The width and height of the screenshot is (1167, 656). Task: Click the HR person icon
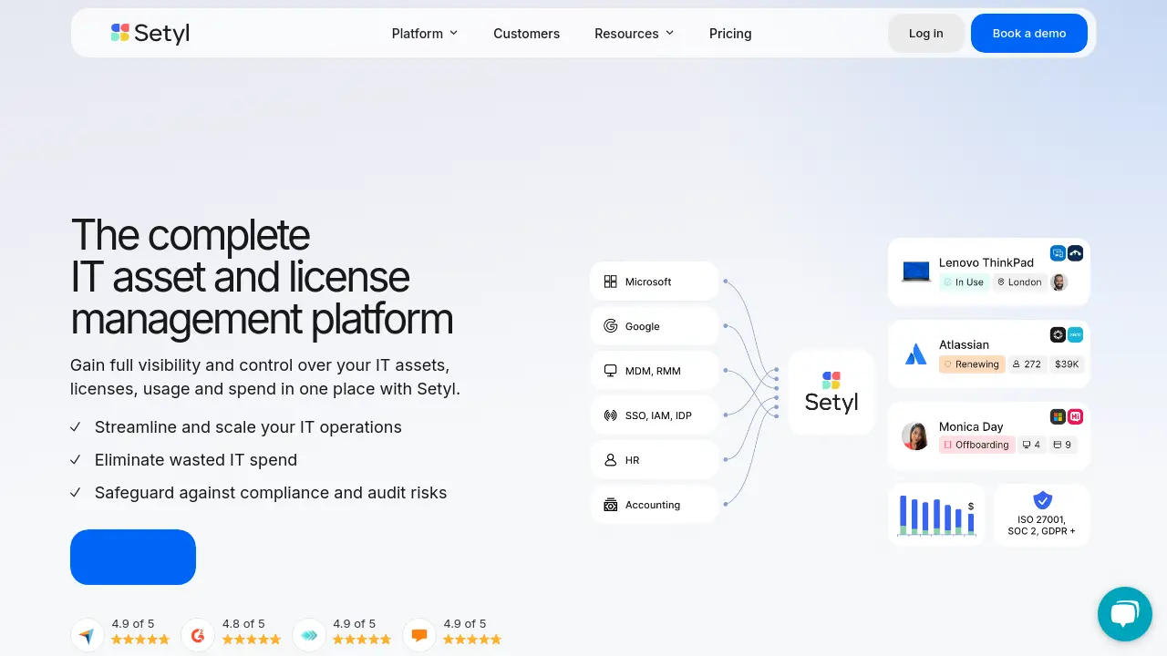coord(611,460)
